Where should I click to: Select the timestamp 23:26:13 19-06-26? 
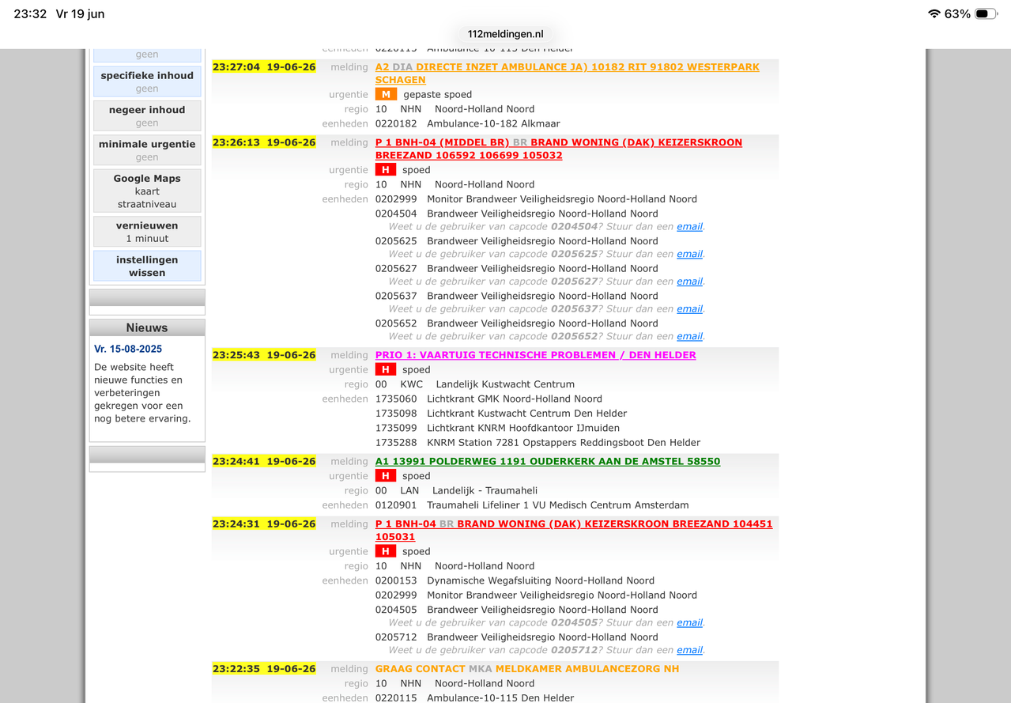[264, 142]
